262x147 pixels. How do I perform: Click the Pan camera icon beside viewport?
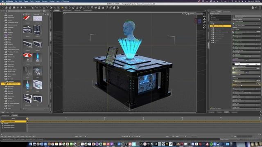click(x=204, y=19)
